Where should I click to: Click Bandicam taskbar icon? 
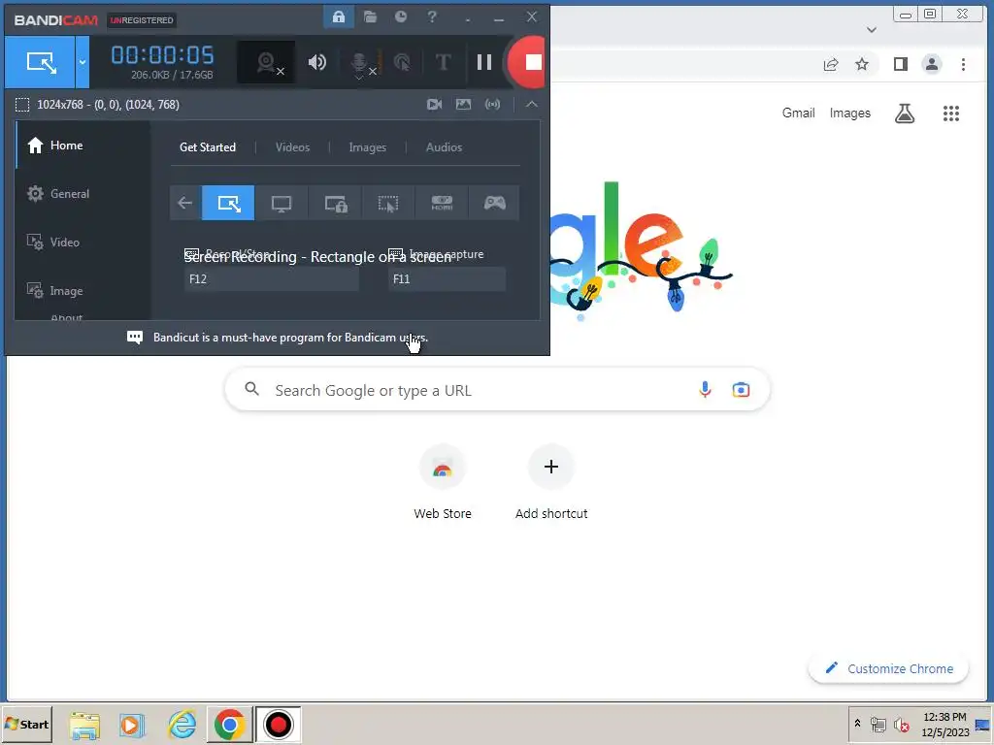278,724
